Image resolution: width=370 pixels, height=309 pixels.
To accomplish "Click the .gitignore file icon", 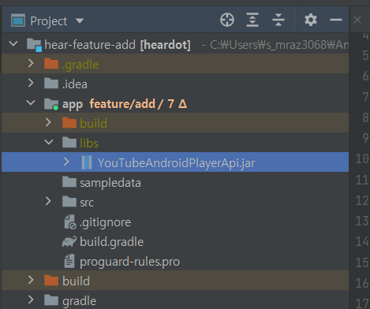I will click(x=70, y=222).
